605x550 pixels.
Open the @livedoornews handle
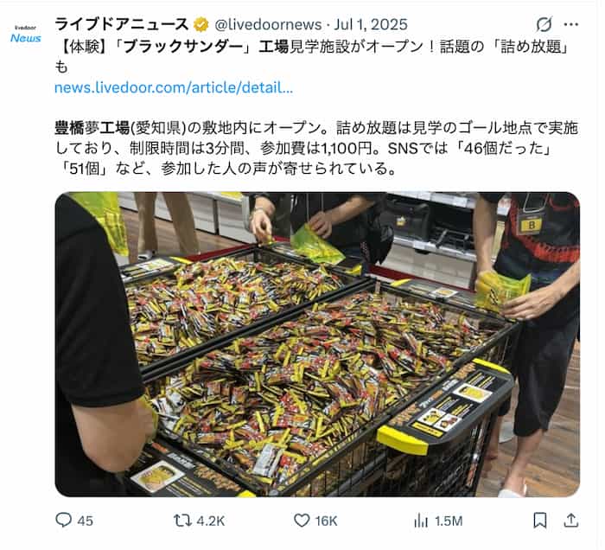pyautogui.click(x=268, y=25)
